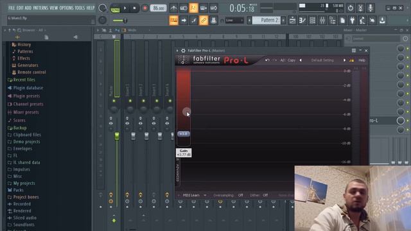Click the Record button

coord(144,8)
